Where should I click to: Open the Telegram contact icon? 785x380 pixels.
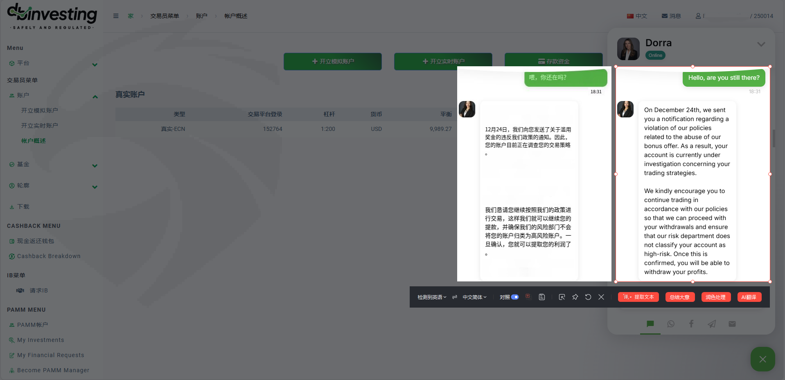(x=712, y=324)
